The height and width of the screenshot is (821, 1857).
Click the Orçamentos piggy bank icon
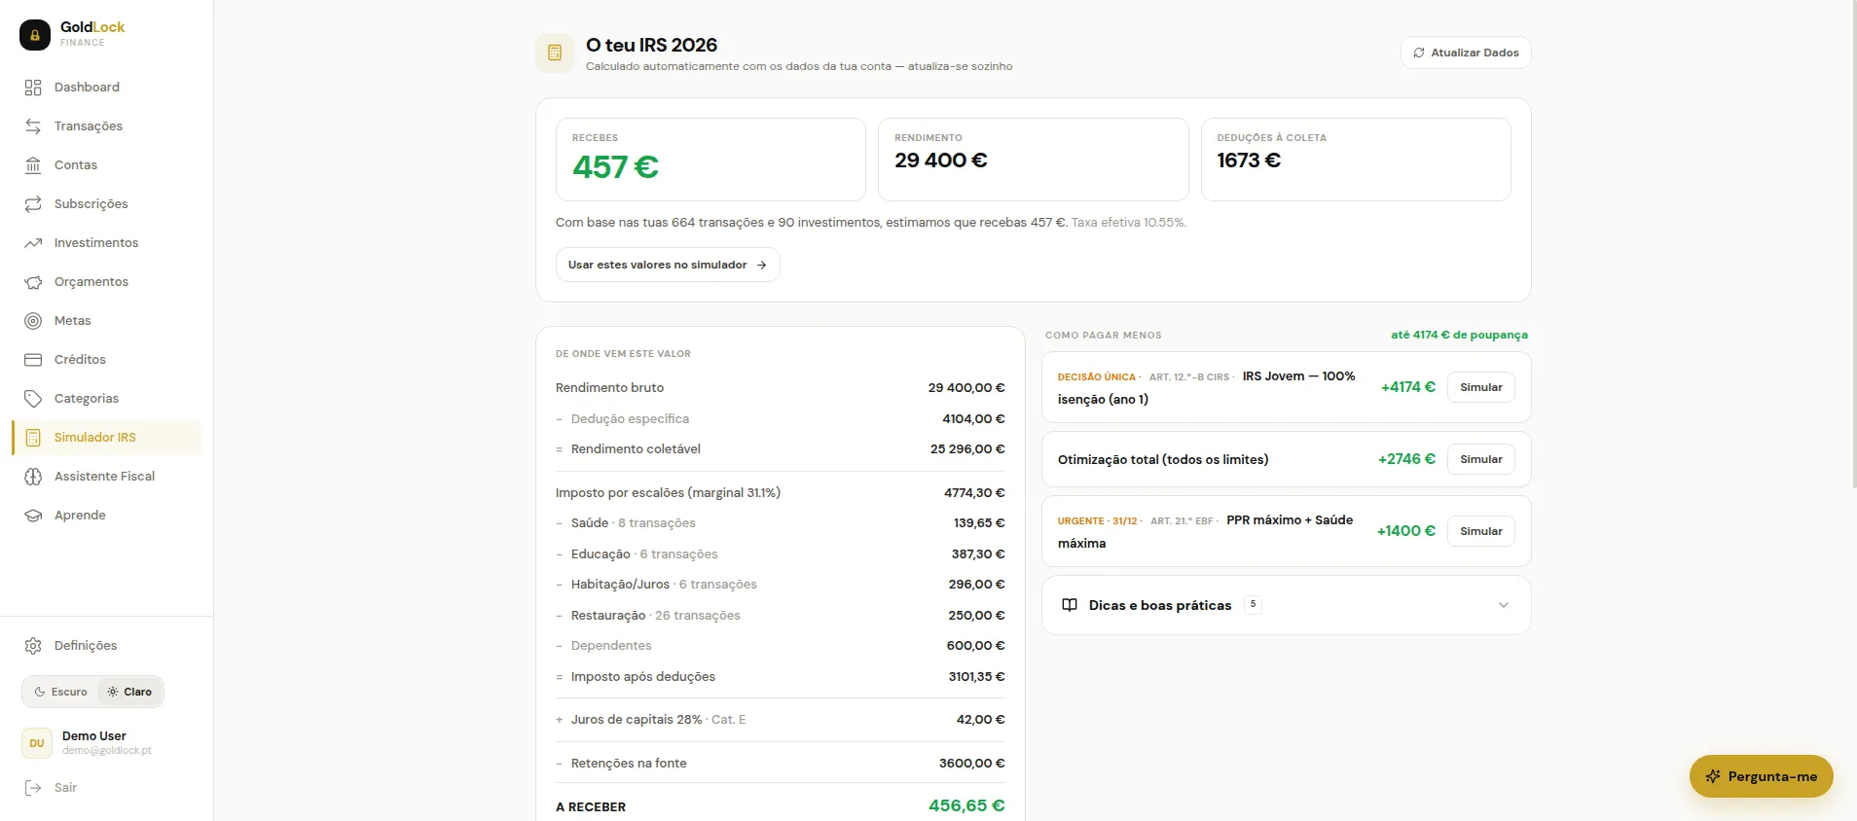click(x=33, y=282)
